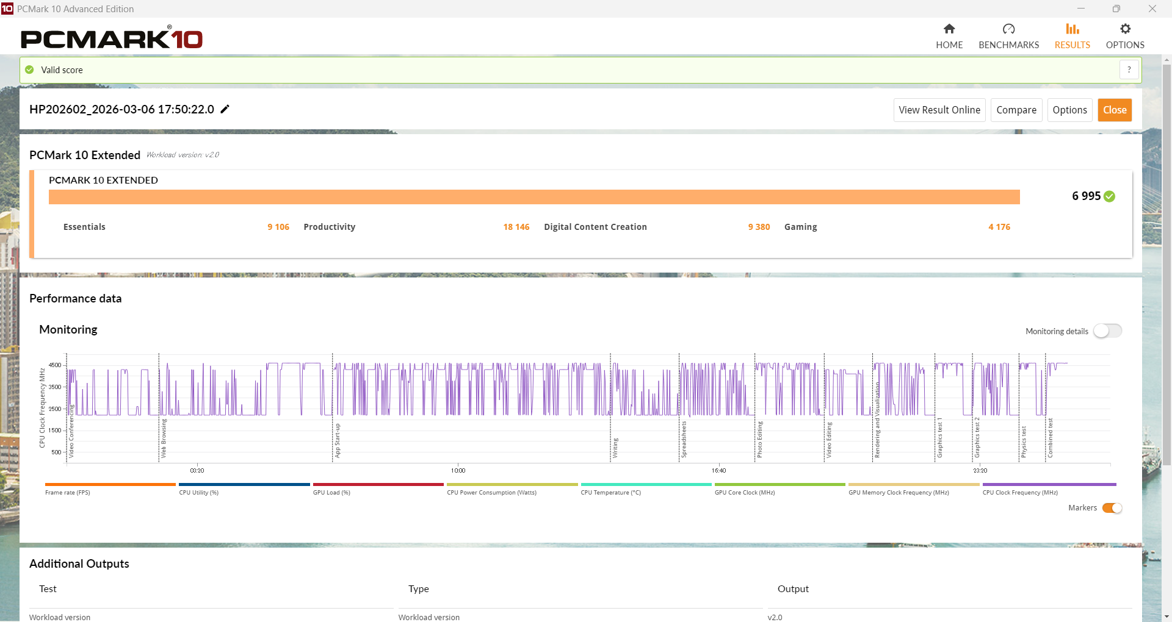
Task: Turn off the Markers toggle
Action: (1112, 508)
